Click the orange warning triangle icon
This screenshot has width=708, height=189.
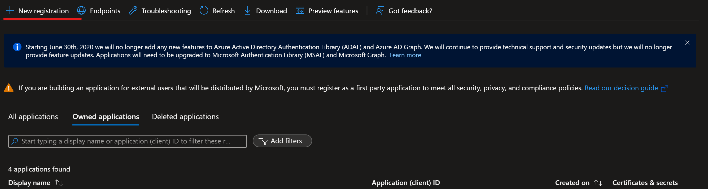tap(9, 88)
